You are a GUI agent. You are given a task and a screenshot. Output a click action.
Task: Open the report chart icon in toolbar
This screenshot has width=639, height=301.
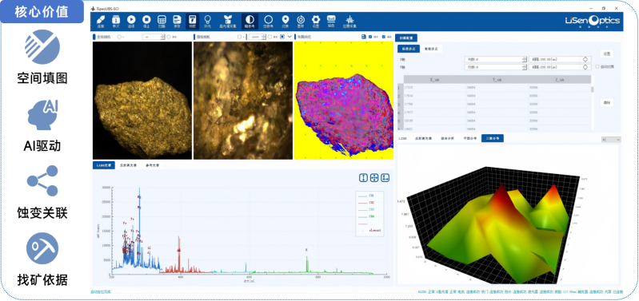click(x=331, y=18)
